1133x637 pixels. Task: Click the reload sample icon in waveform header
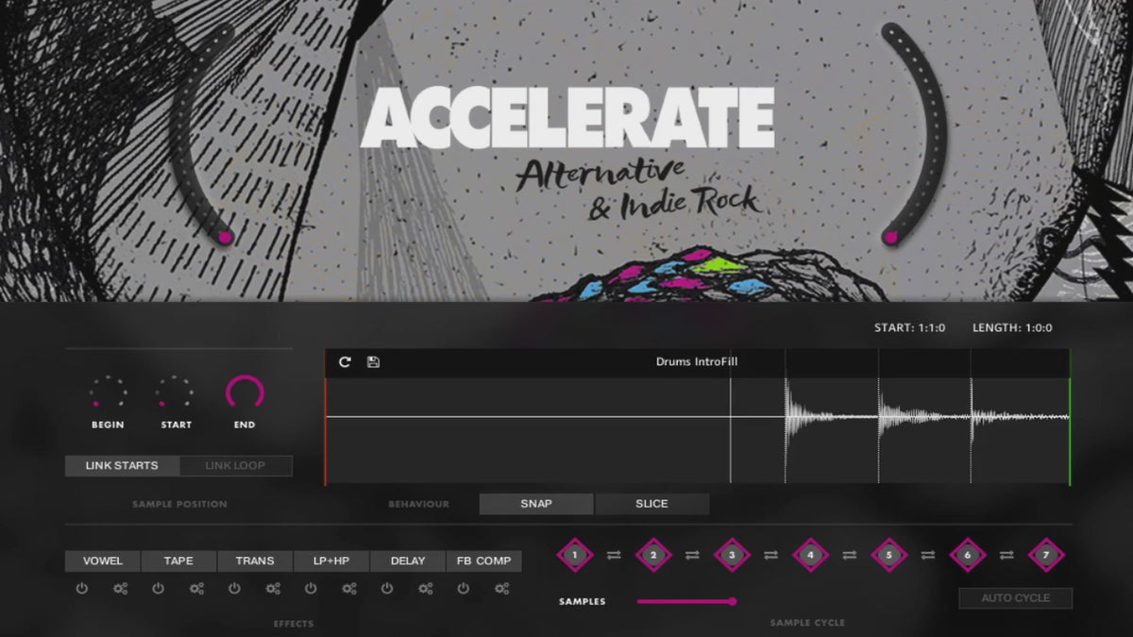tap(345, 362)
